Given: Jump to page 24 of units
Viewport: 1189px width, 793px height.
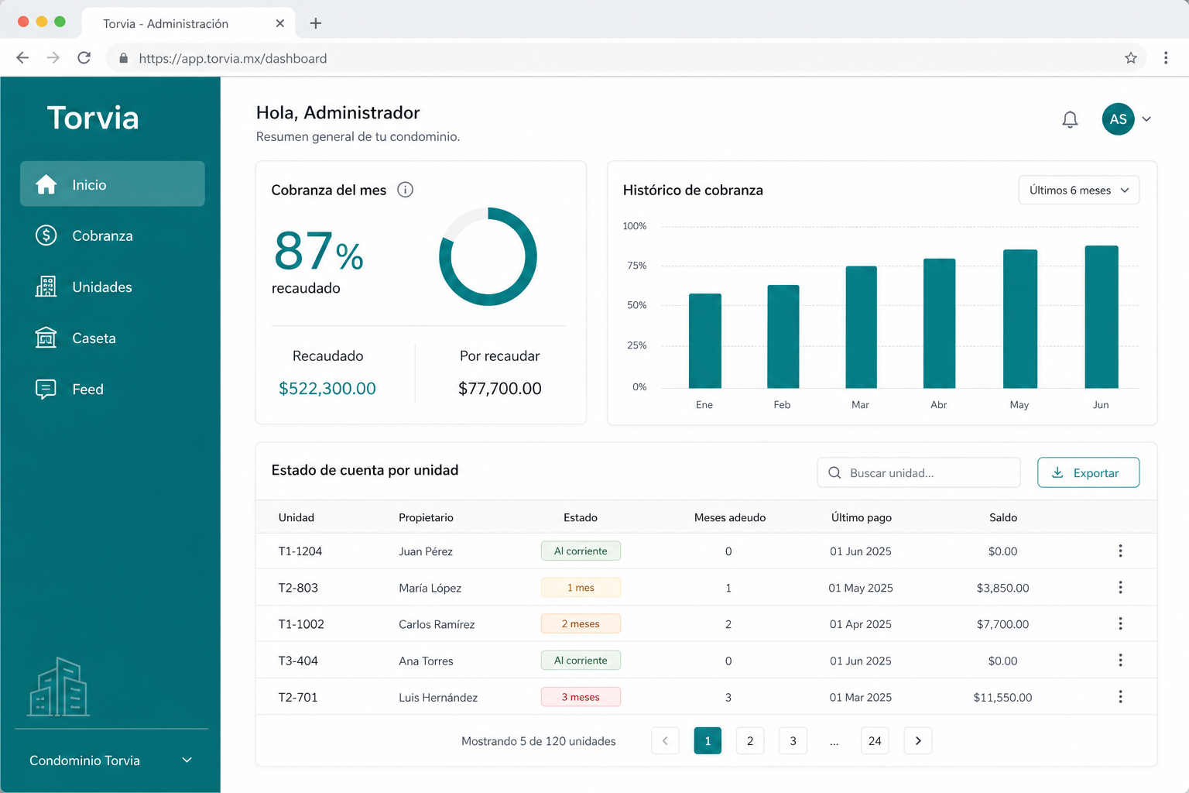Looking at the screenshot, I should [x=875, y=741].
